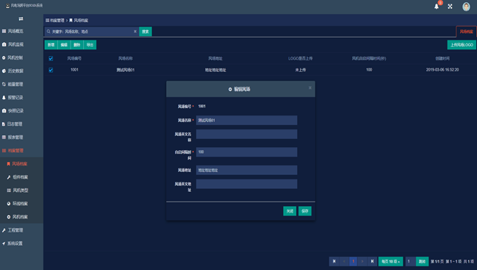Jump to last page of pagination

tap(372, 261)
